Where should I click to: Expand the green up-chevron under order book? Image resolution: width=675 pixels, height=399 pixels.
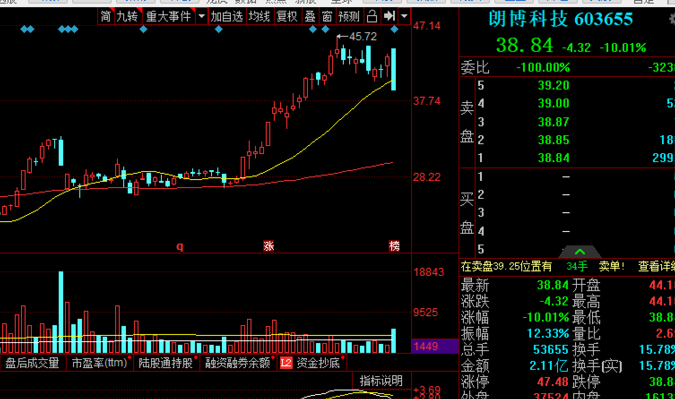tap(580, 252)
